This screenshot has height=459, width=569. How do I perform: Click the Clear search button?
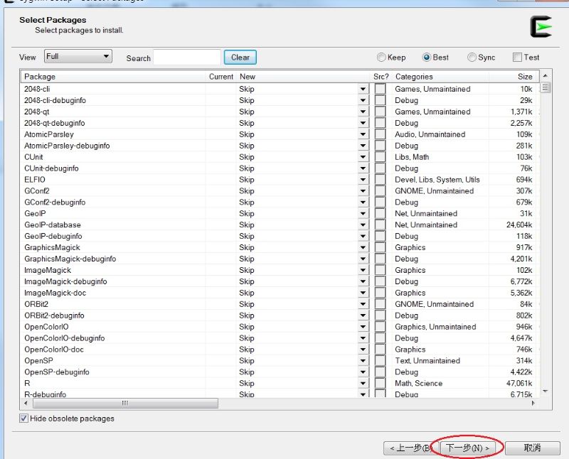(x=240, y=58)
